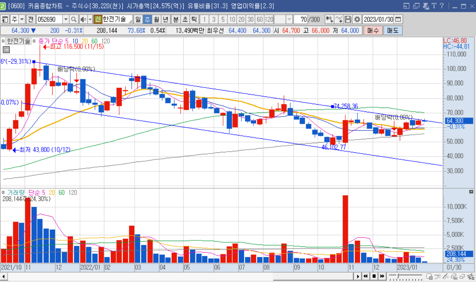
Task: Expand the stock code history dropdown
Action: pyautogui.click(x=66, y=19)
